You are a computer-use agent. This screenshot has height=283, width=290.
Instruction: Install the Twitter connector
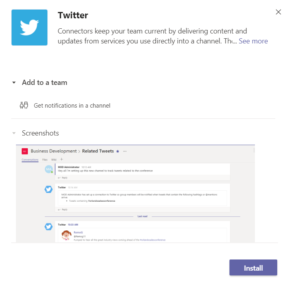pos(253,268)
